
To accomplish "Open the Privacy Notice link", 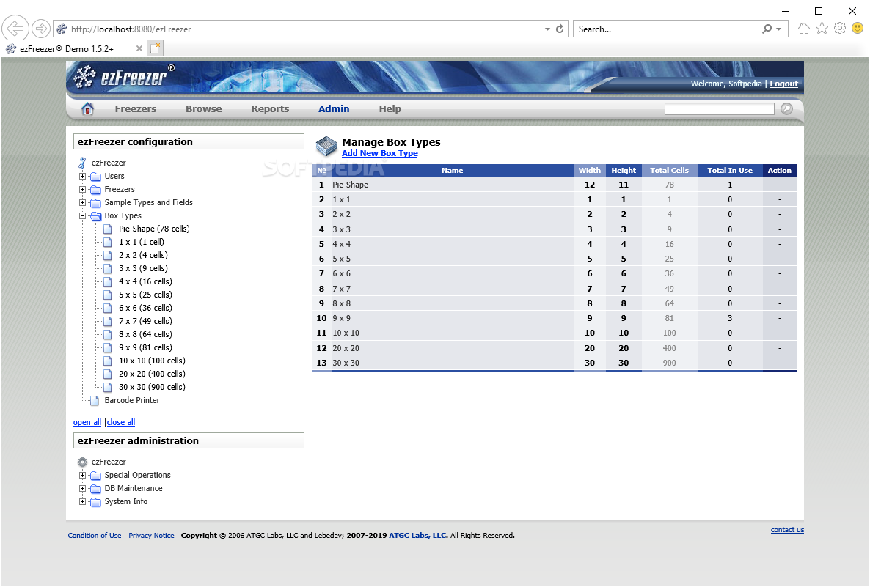I will 151,536.
